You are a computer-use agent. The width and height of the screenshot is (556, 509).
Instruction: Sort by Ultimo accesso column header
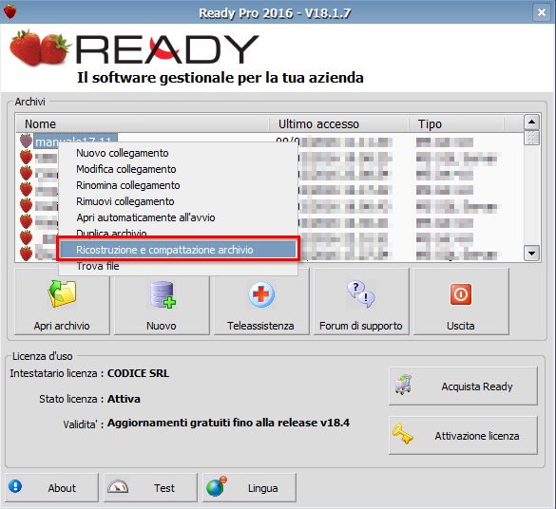point(338,124)
